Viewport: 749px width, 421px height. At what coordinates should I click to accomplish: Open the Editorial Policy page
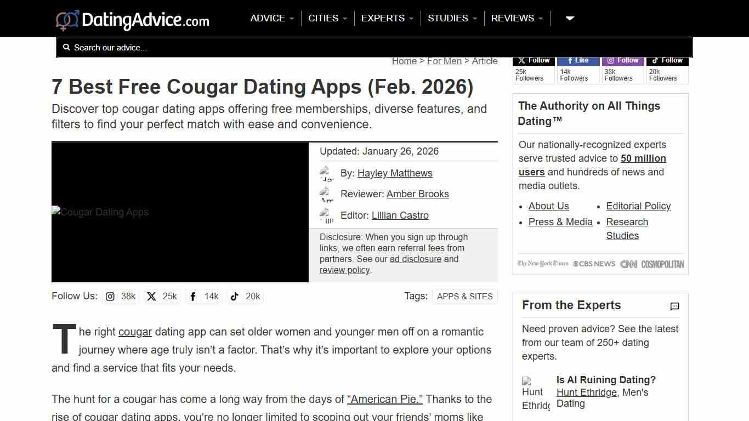click(638, 206)
